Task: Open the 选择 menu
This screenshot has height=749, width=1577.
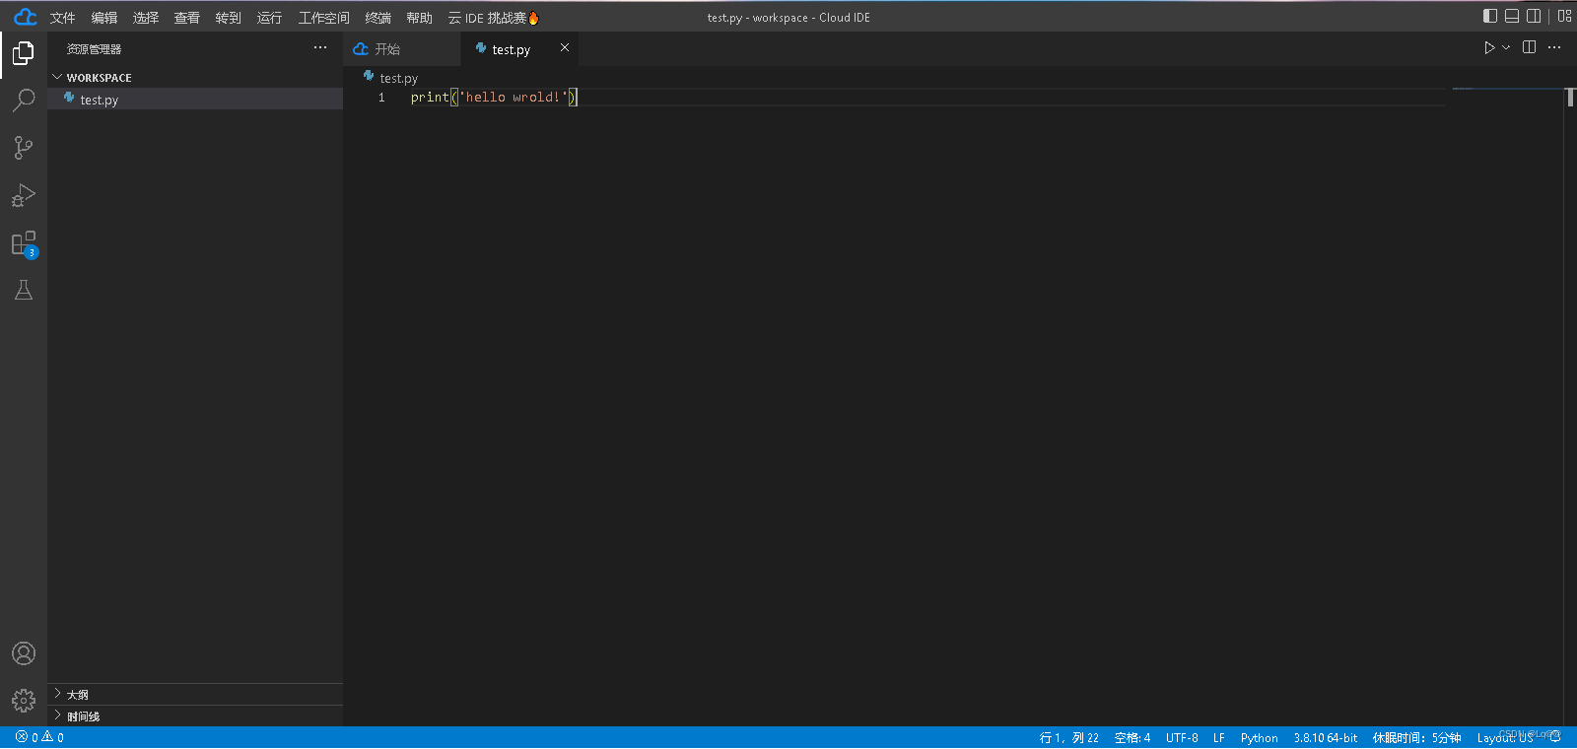Action: click(146, 18)
